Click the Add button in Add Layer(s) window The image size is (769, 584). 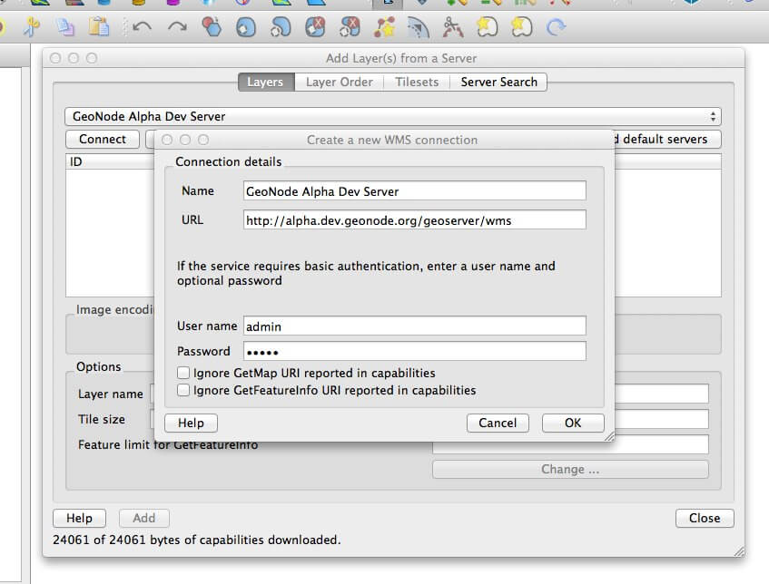point(144,518)
